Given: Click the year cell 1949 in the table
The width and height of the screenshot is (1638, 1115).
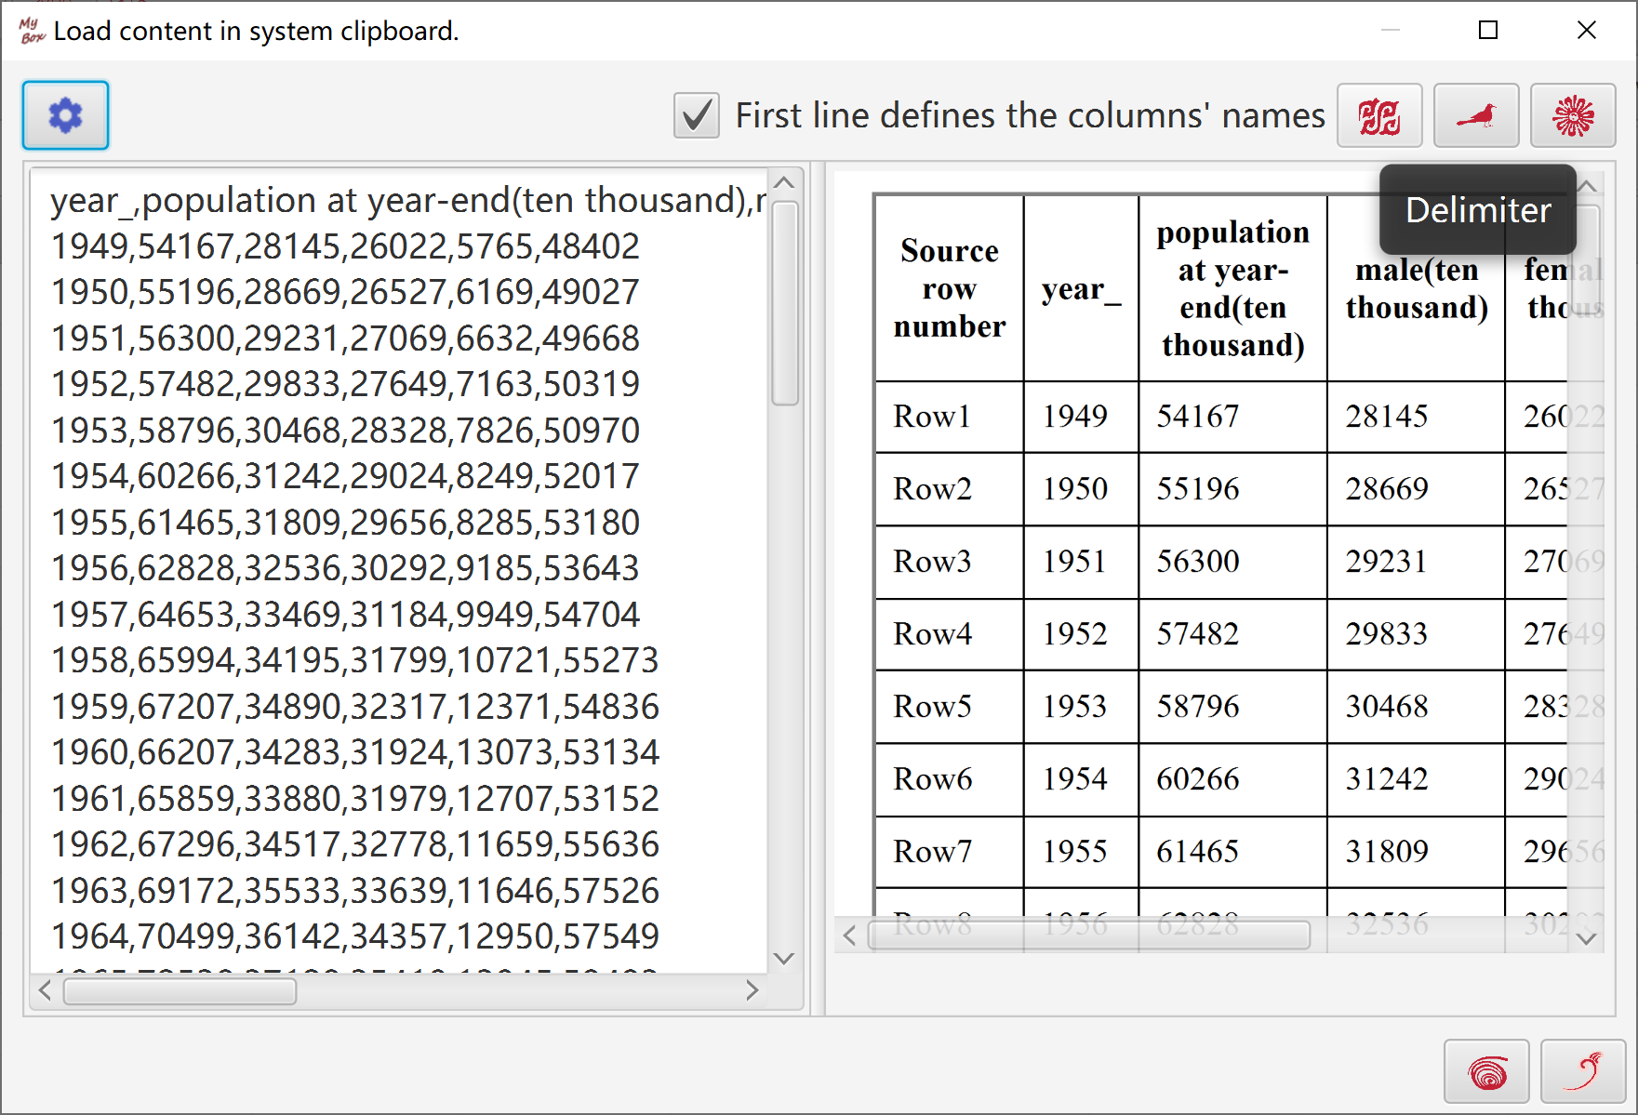Looking at the screenshot, I should tap(1081, 417).
